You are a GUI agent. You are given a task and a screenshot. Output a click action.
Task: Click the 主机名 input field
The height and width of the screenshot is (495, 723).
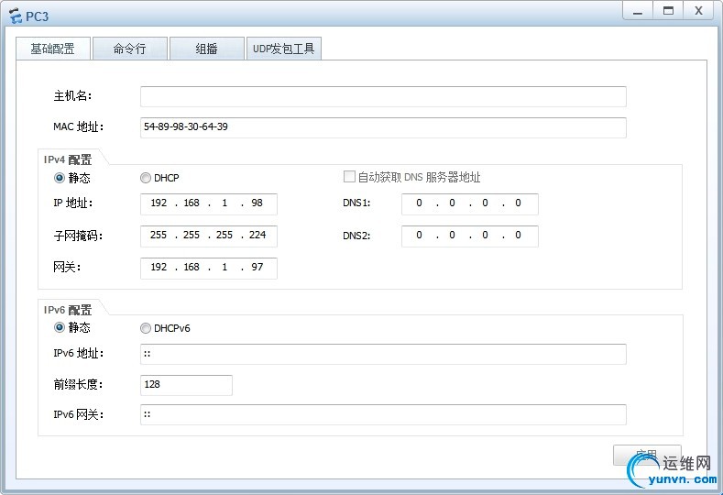point(383,96)
